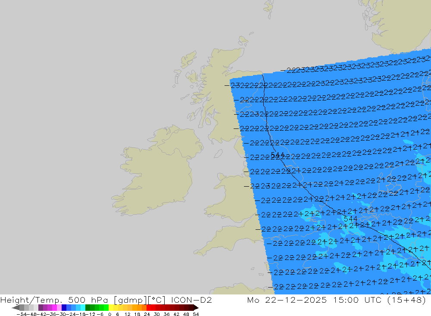431x316 pixels.
Task: Select the bright yellow swatch above 0 in legend
Action: (111, 307)
